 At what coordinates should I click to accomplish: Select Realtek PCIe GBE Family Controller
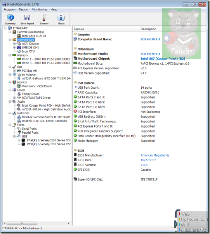pyautogui.click(x=45, y=121)
